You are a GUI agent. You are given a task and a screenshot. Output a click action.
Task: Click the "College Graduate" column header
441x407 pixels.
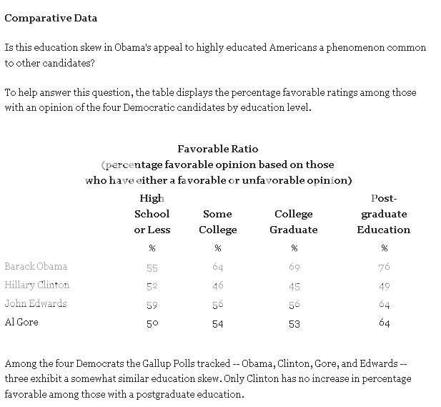tap(293, 222)
